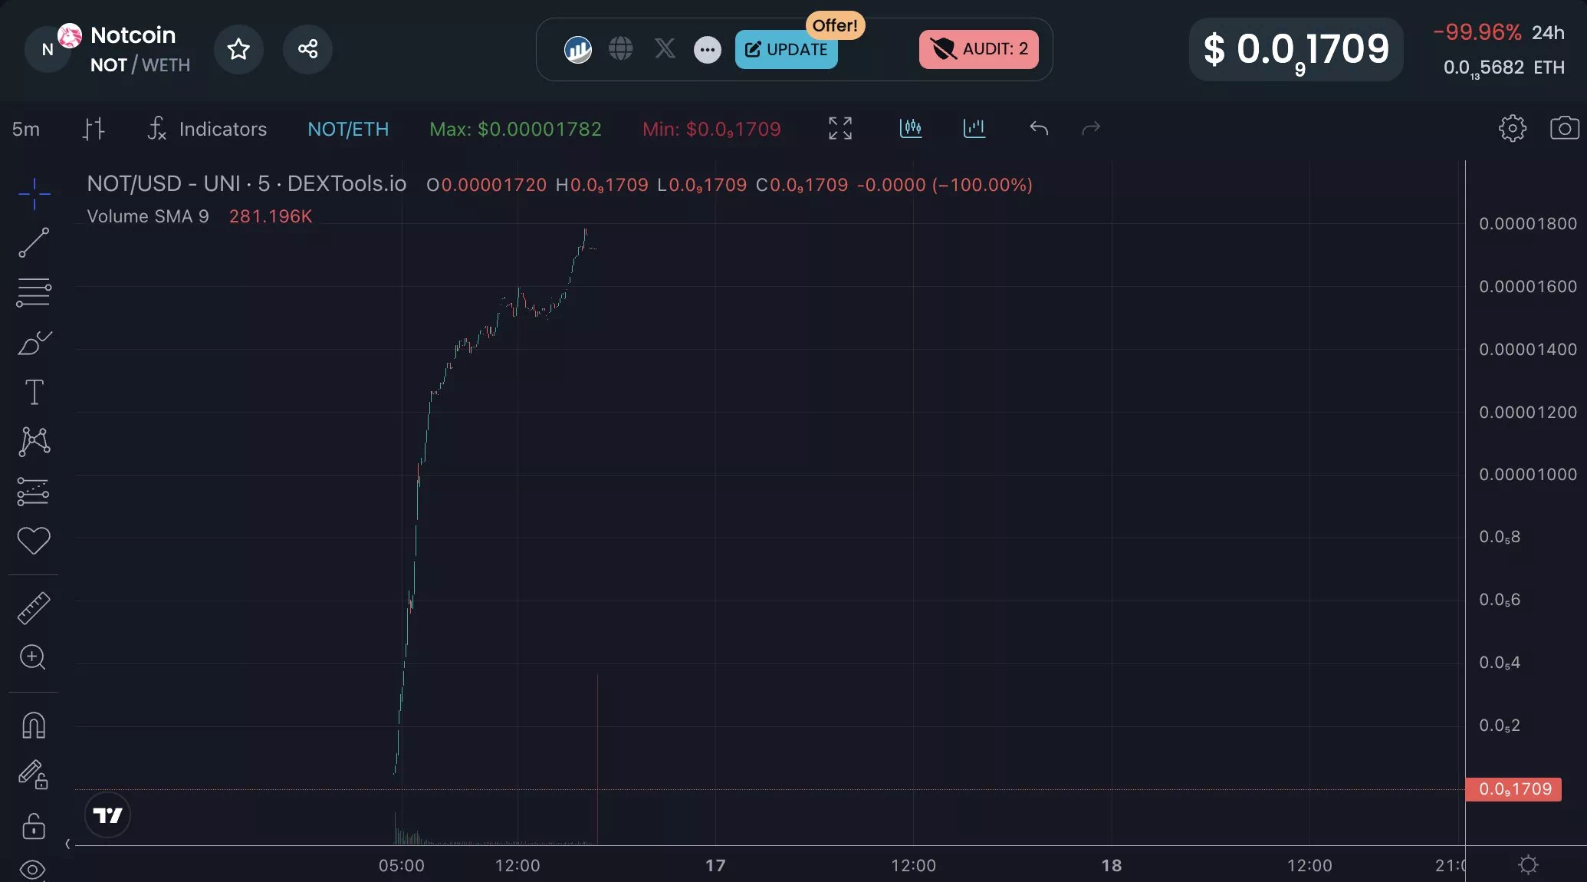This screenshot has width=1587, height=882.
Task: Switch chart pair to NOT/ETH
Action: click(348, 129)
